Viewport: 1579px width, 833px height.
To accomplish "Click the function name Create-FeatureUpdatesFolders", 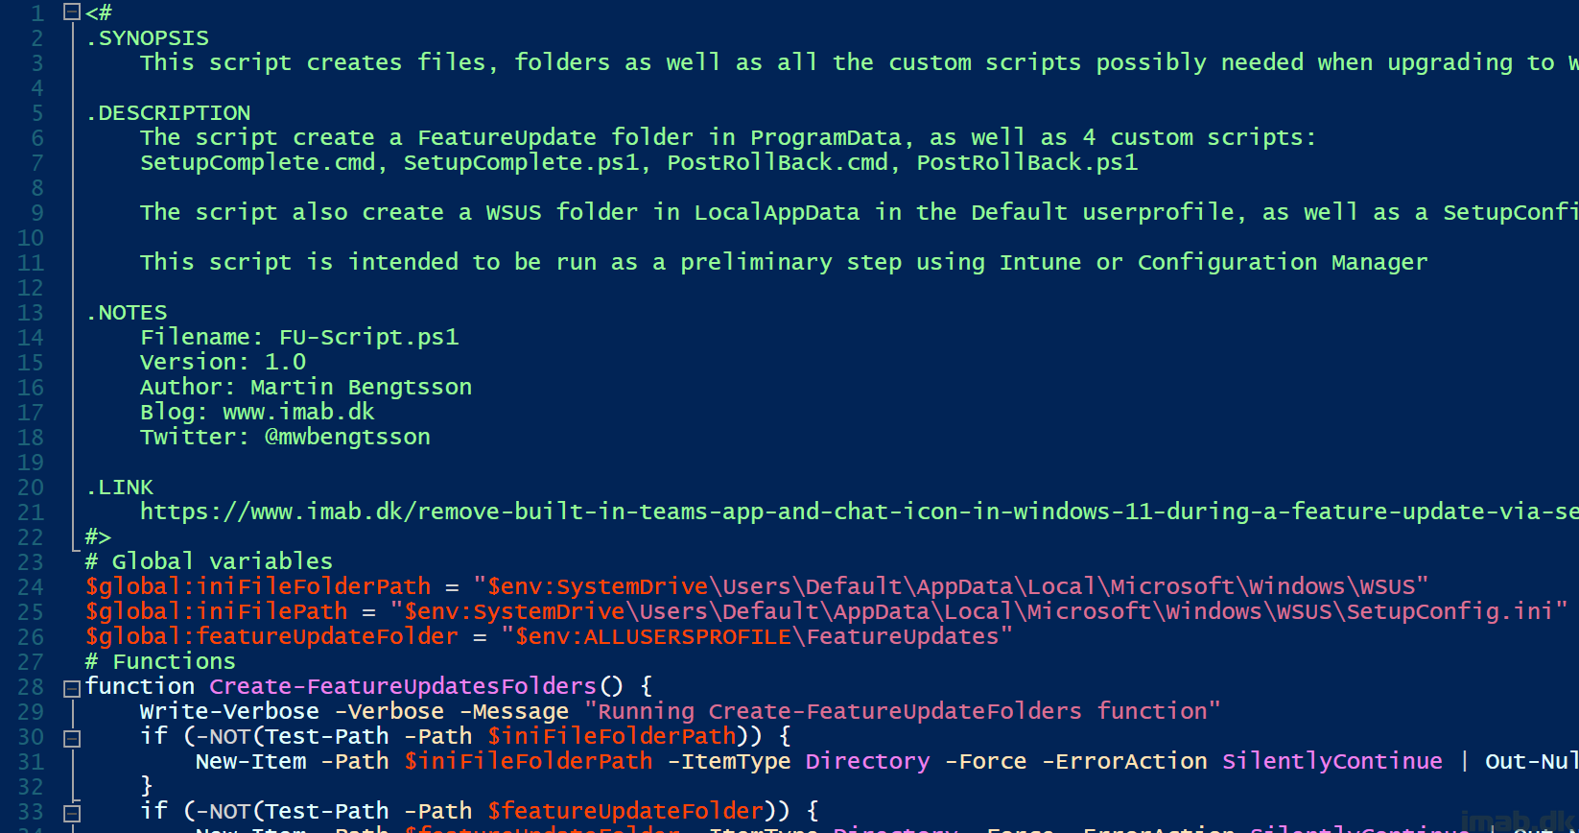I will [x=403, y=686].
